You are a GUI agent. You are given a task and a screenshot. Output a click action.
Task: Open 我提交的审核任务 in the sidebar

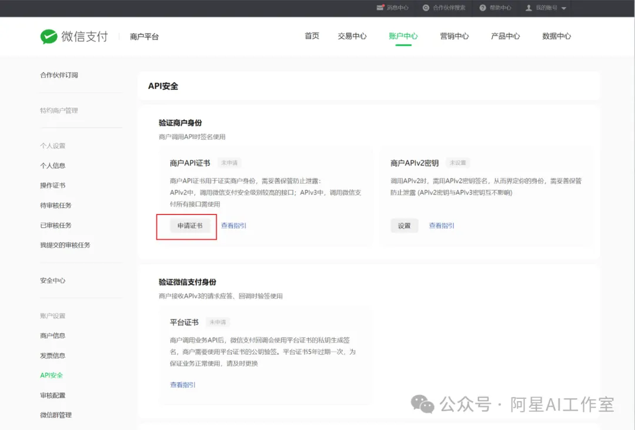tap(65, 245)
